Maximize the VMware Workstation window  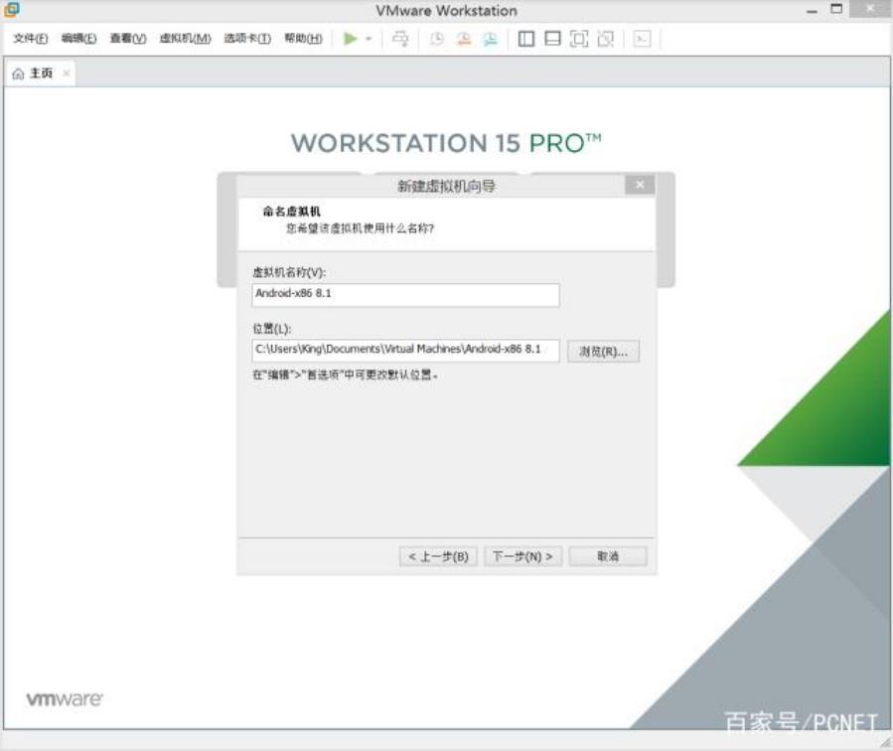pos(836,9)
